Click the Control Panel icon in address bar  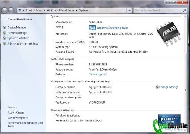(x=19, y=10)
